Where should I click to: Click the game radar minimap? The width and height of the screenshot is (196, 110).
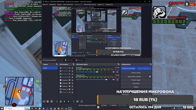pos(19,91)
